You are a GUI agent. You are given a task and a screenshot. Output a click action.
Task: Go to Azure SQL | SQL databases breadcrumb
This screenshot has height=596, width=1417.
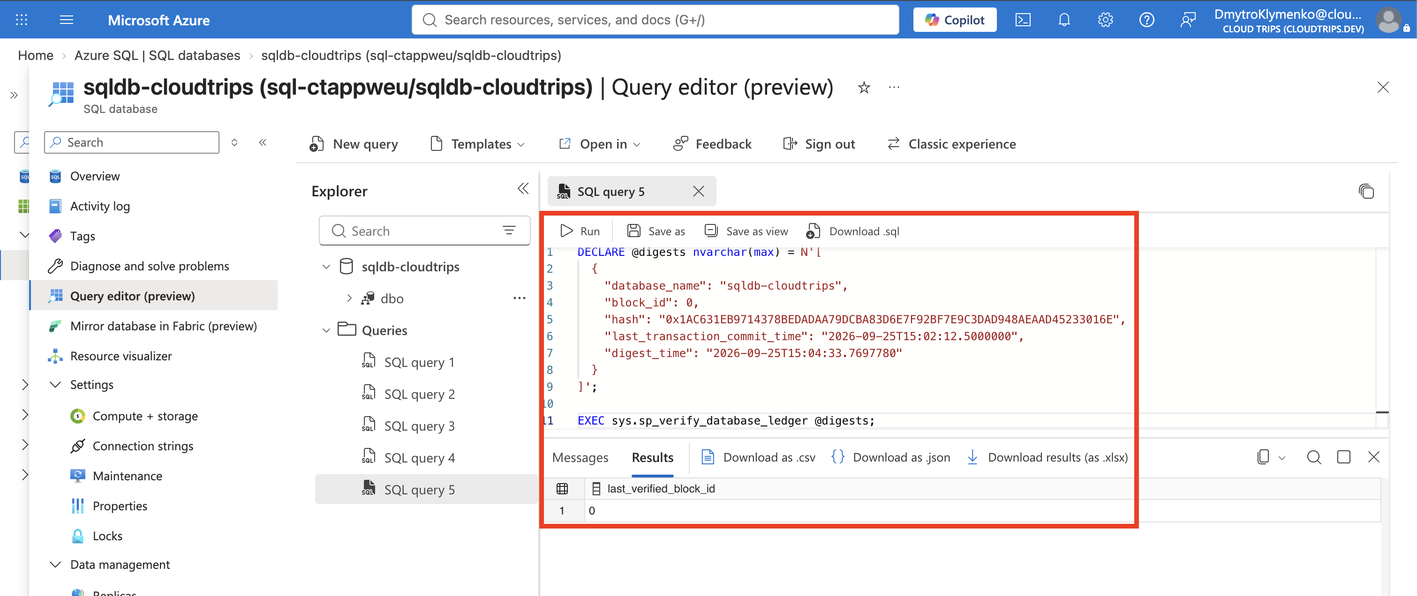click(x=158, y=56)
